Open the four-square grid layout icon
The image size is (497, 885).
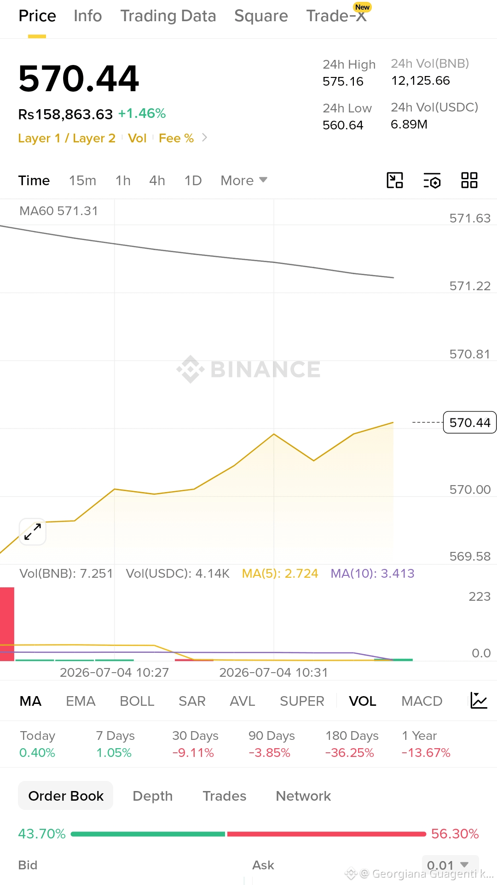tap(469, 180)
